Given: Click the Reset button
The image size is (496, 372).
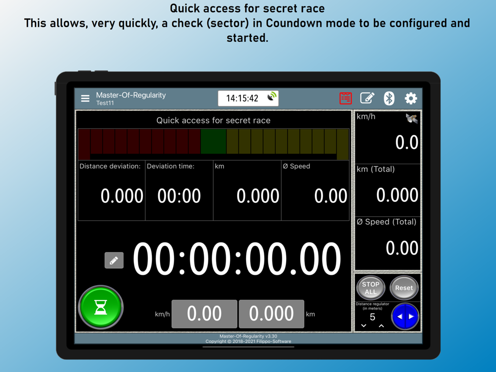Looking at the screenshot, I should (404, 288).
